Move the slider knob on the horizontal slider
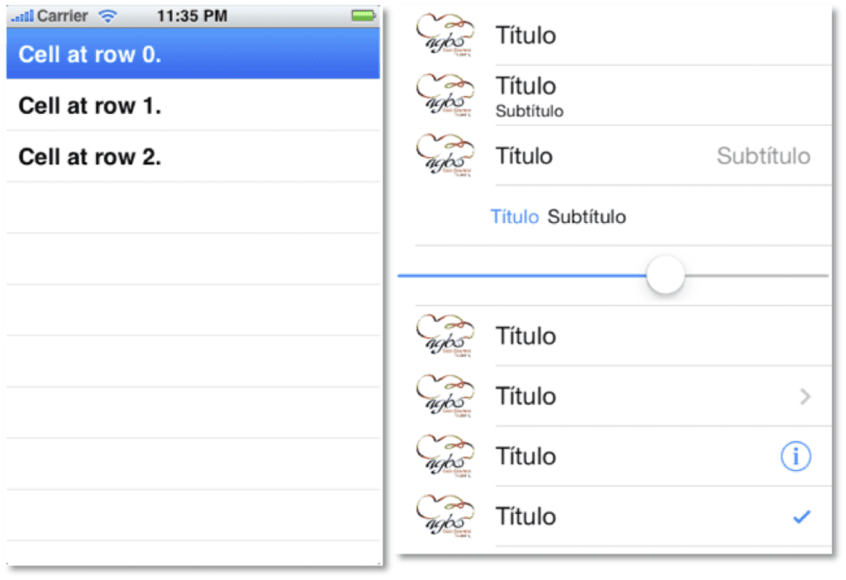 click(x=666, y=274)
